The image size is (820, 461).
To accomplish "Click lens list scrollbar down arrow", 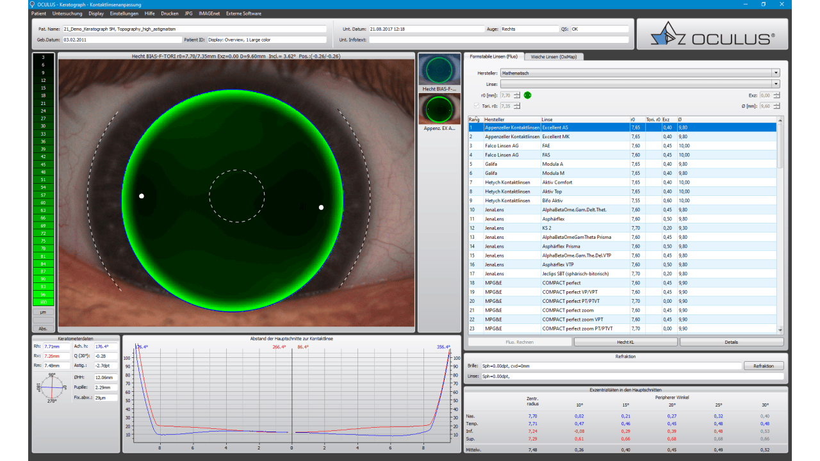I will [x=780, y=329].
